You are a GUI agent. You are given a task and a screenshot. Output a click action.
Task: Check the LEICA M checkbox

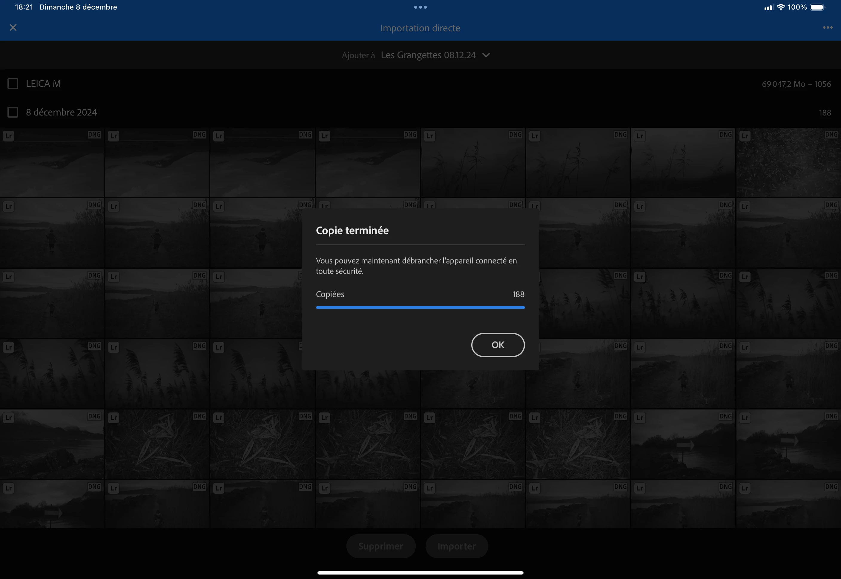(x=13, y=84)
